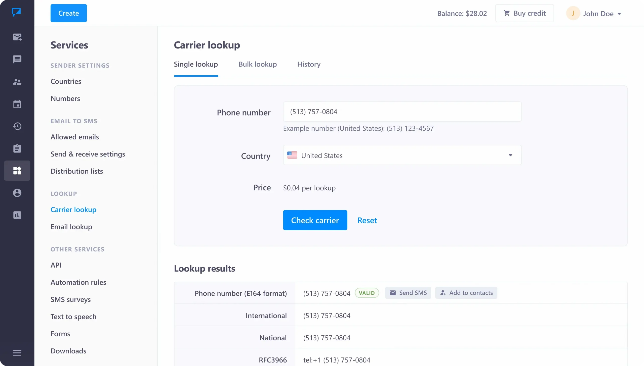Open the account user circle icon

point(17,193)
